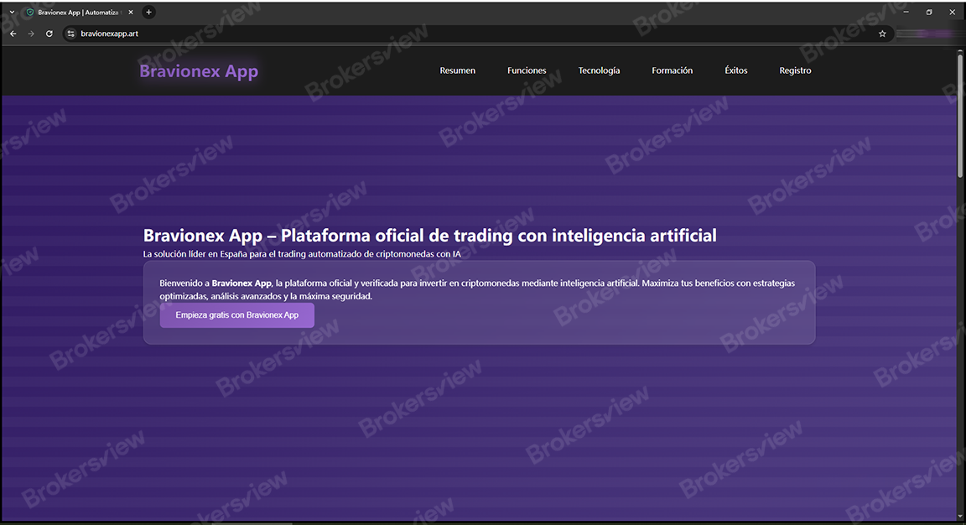
Task: Click the back navigation arrow
Action: click(12, 34)
